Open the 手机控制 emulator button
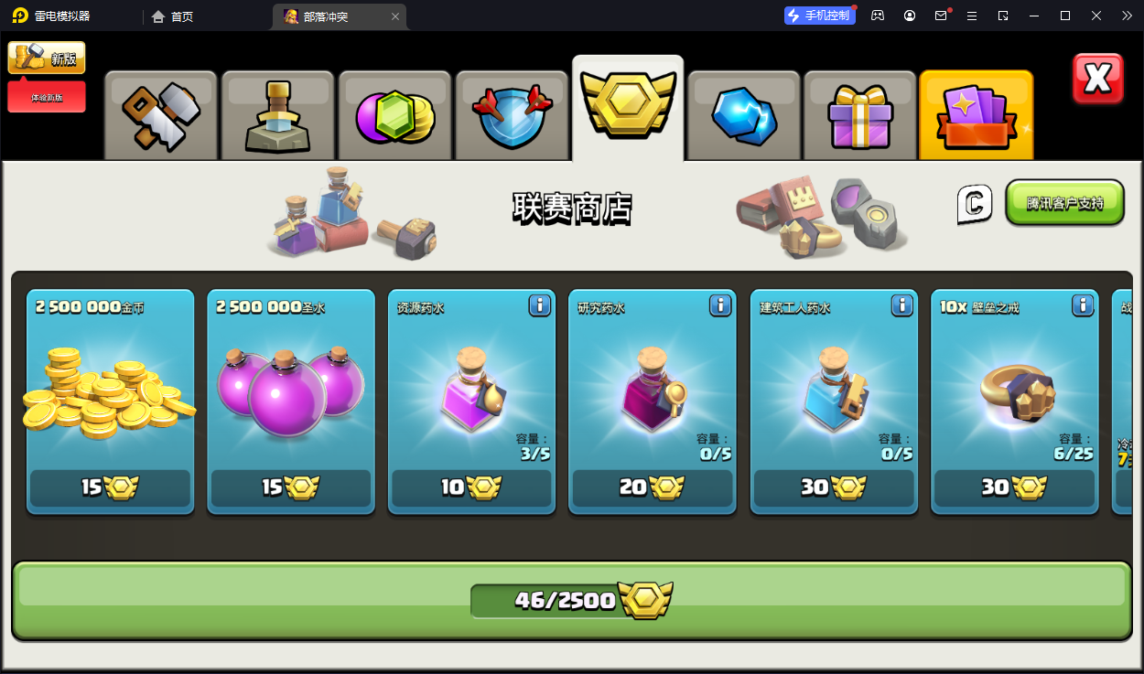 pyautogui.click(x=819, y=16)
